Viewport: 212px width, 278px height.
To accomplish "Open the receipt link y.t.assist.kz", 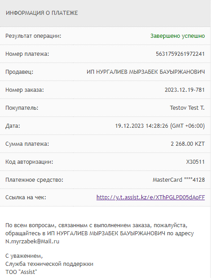I will (150, 197).
